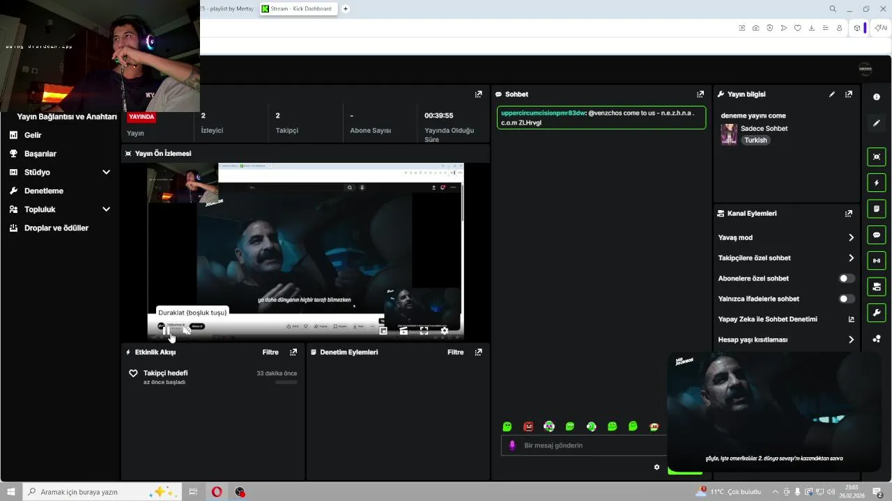Open Windows Start menu
Image resolution: width=892 pixels, height=501 pixels.
click(10, 492)
